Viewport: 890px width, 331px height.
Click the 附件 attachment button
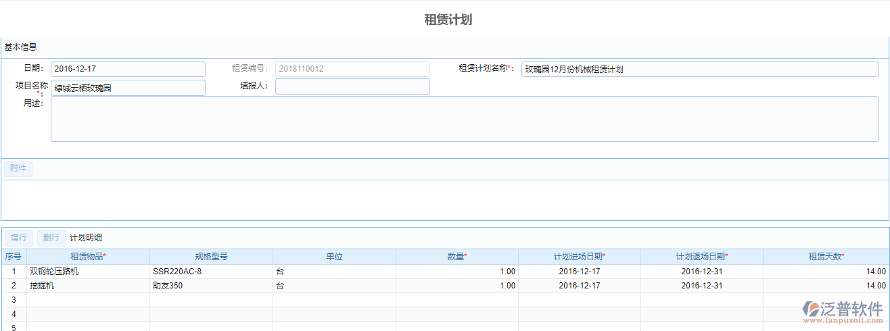[x=18, y=169]
